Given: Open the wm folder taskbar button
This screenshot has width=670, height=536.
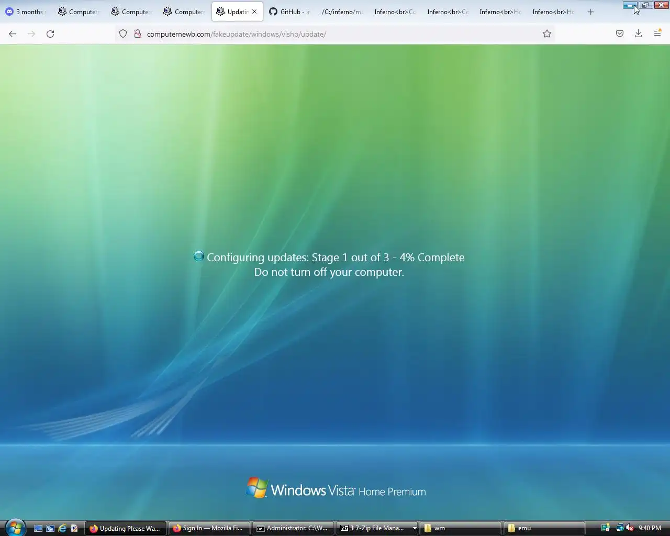Looking at the screenshot, I should [x=461, y=528].
